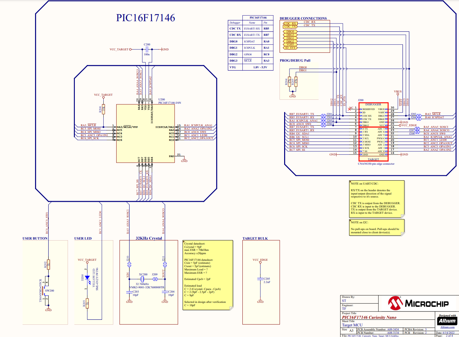Select the C203 10pF capacitor symbol
This screenshot has width=459, height=337.
click(129, 292)
